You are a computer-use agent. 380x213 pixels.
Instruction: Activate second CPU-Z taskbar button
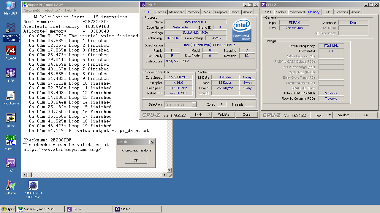(137, 209)
